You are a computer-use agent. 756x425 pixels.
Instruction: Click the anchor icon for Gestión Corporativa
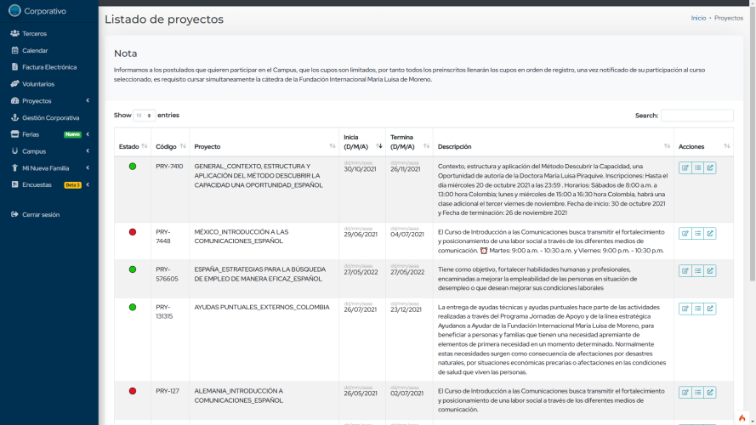click(14, 118)
